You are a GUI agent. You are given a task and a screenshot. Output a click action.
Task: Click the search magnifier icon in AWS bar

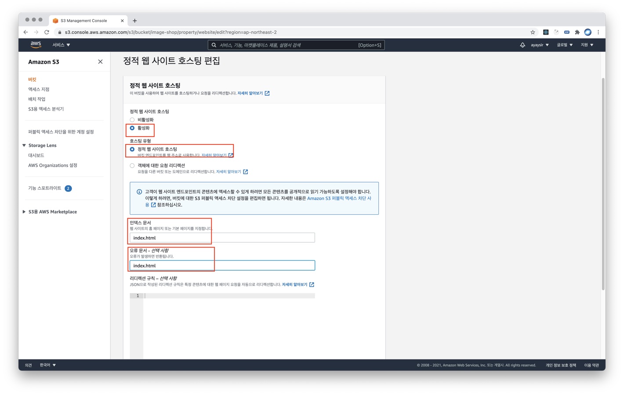(x=214, y=45)
